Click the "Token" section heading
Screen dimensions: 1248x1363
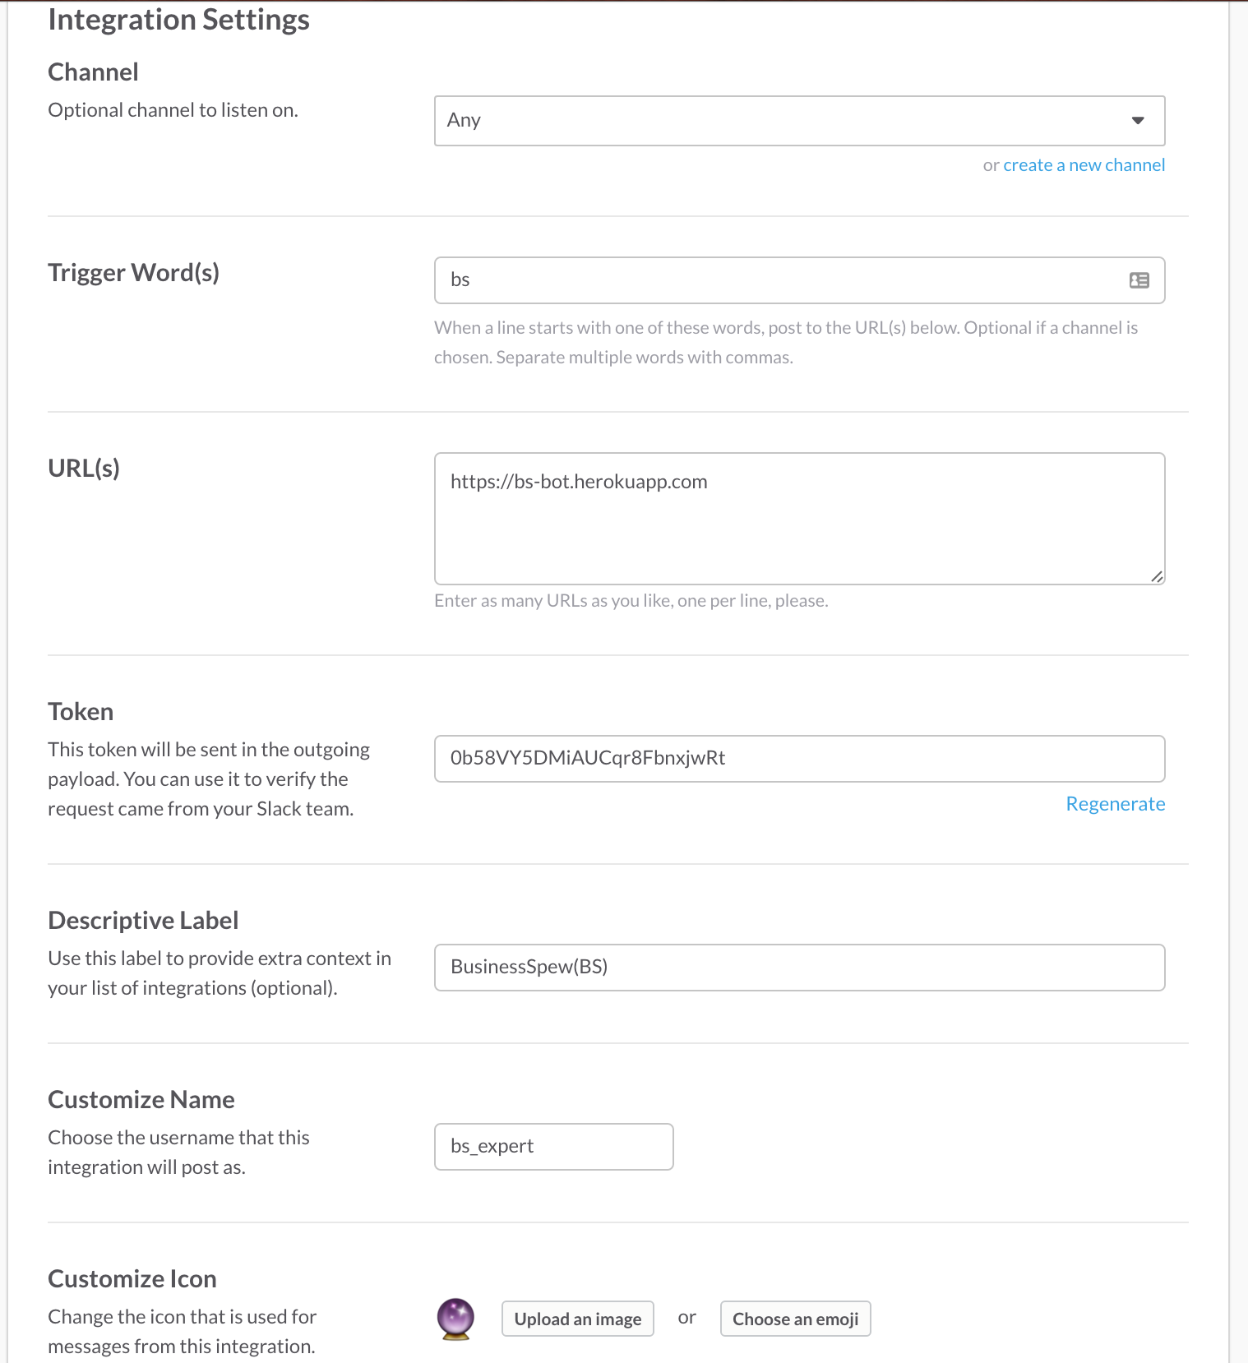[81, 712]
